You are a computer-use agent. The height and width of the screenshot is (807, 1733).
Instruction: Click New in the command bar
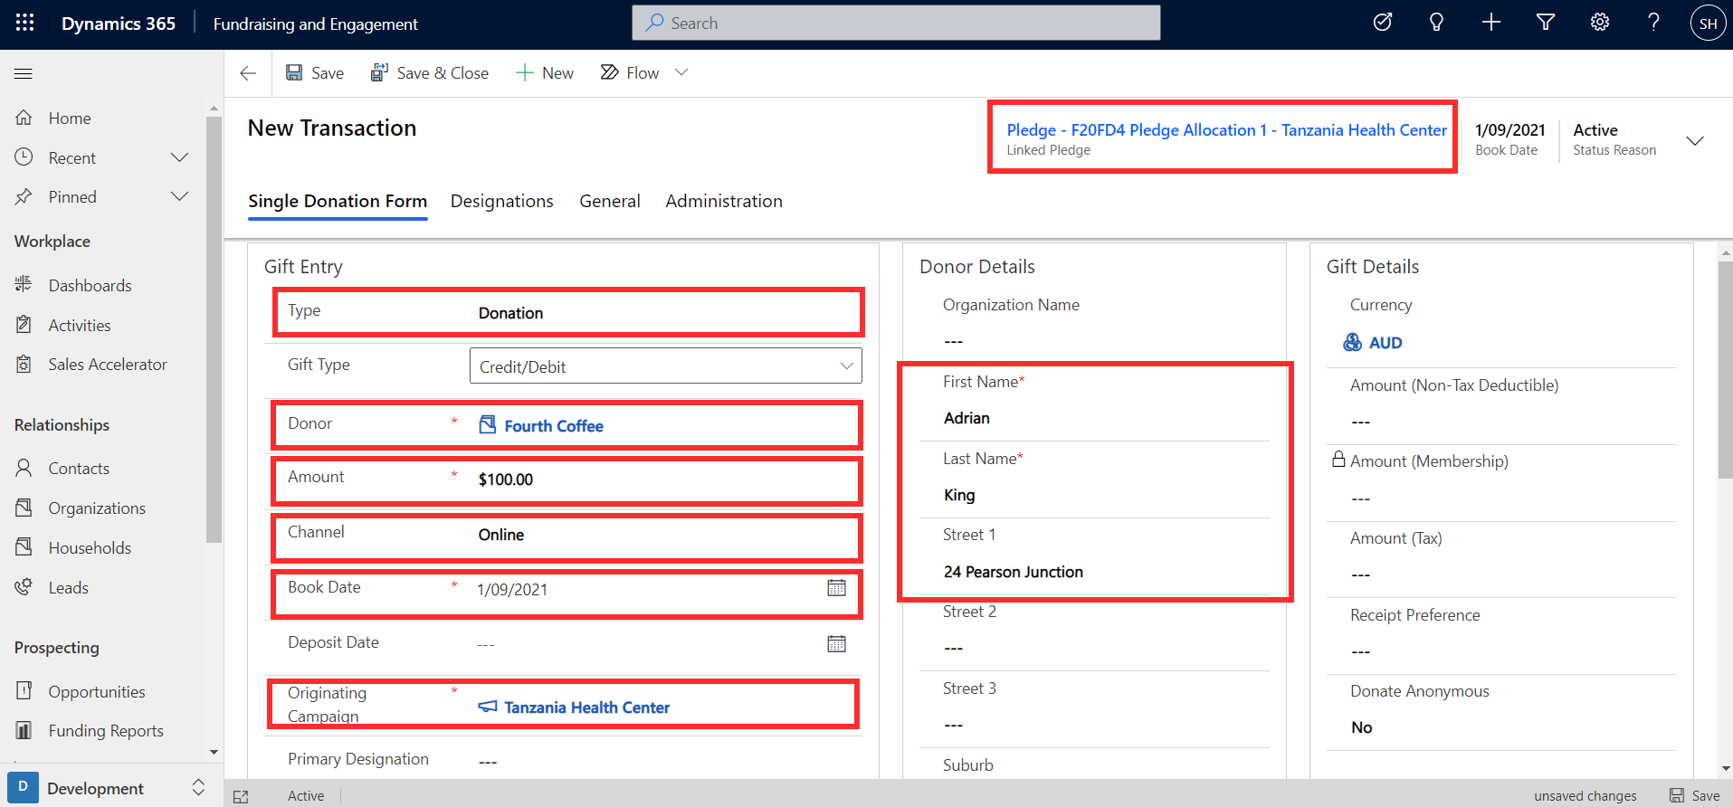tap(545, 73)
